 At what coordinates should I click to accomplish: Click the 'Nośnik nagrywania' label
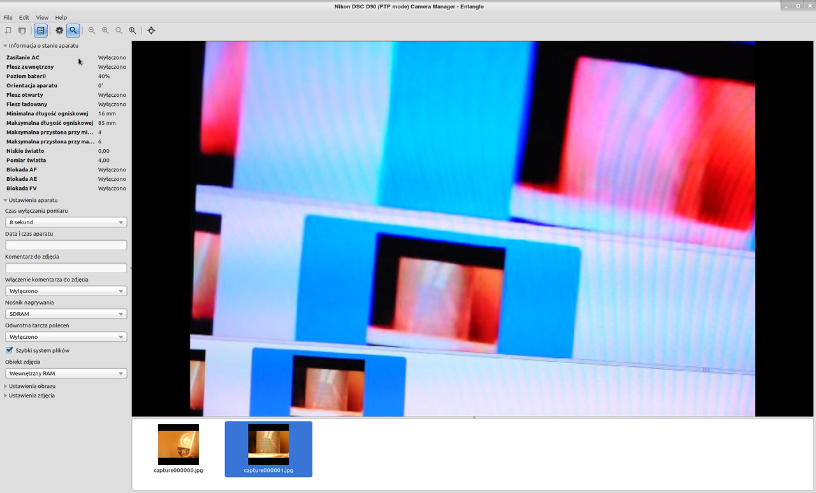[x=29, y=303]
